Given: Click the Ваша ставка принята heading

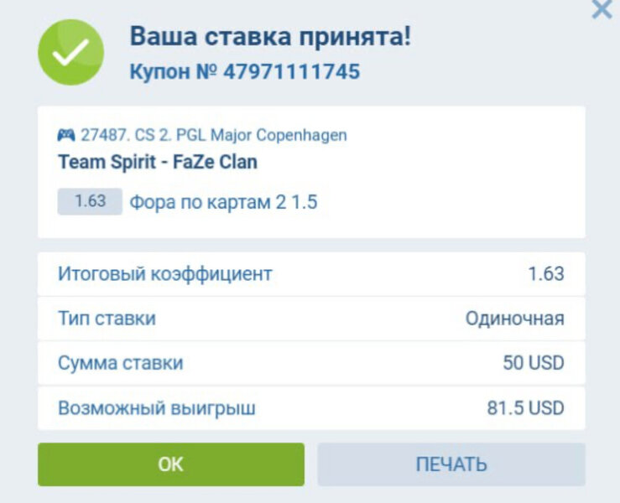Looking at the screenshot, I should tap(270, 37).
